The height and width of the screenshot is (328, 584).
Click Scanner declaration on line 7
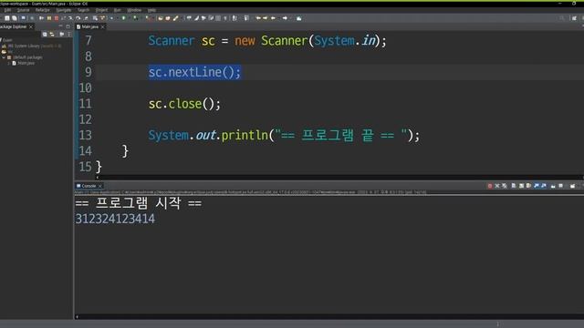[267, 40]
